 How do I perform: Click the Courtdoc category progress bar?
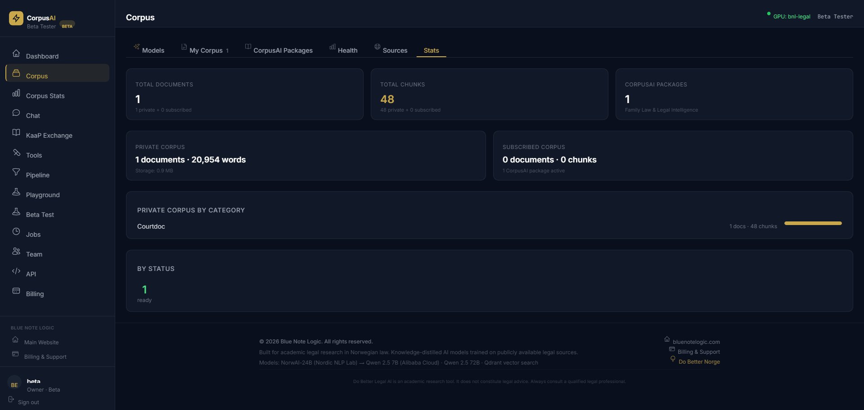[812, 223]
